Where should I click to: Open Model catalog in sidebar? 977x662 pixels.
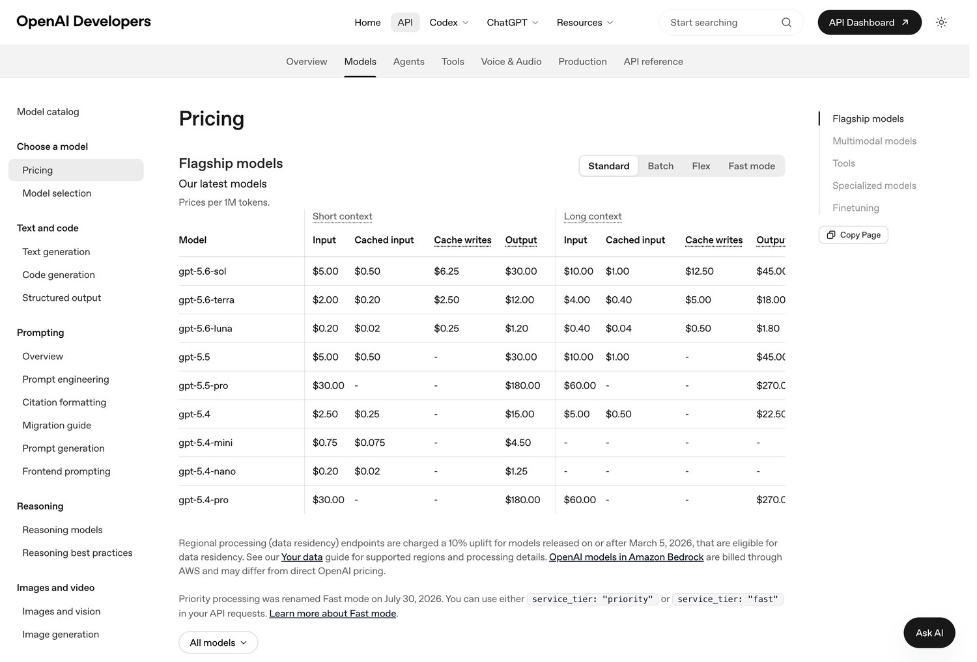(48, 112)
